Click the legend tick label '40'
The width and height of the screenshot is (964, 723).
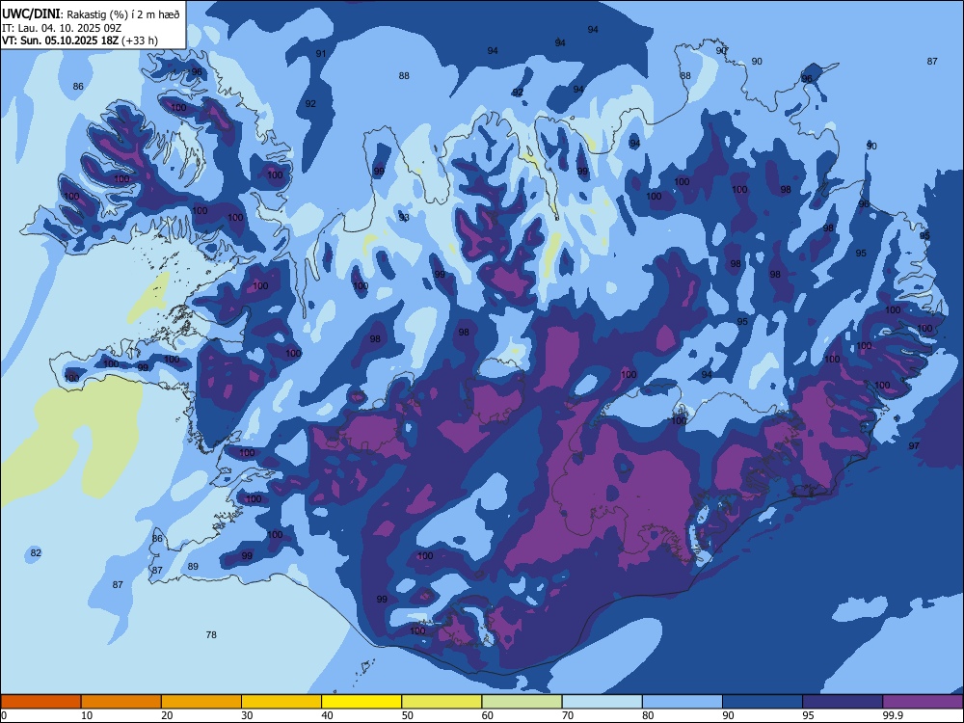click(x=327, y=715)
